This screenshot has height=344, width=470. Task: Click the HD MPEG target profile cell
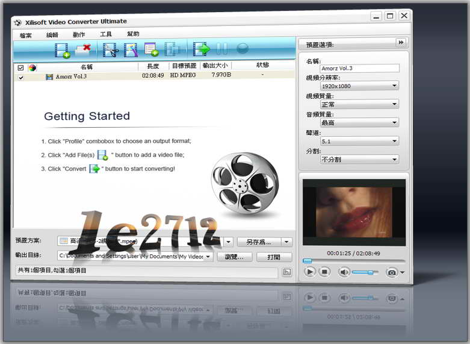pyautogui.click(x=183, y=75)
